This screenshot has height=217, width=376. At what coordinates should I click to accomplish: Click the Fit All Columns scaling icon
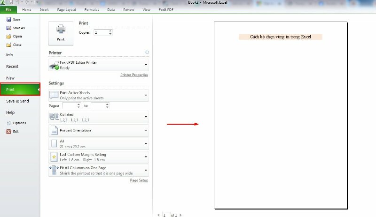[x=54, y=170]
